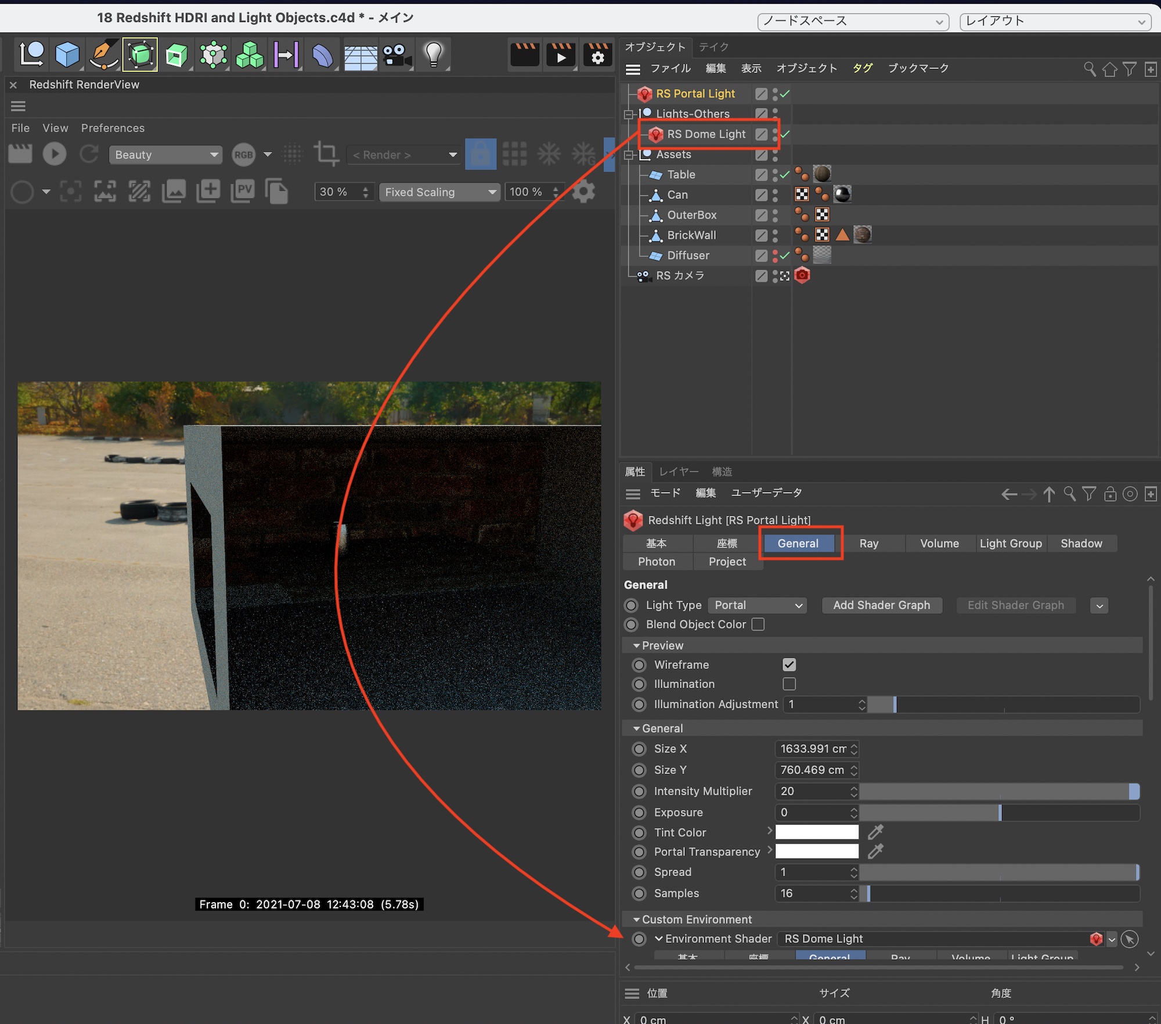Click the light bulb icon in toolbar
This screenshot has width=1161, height=1024.
coord(434,55)
